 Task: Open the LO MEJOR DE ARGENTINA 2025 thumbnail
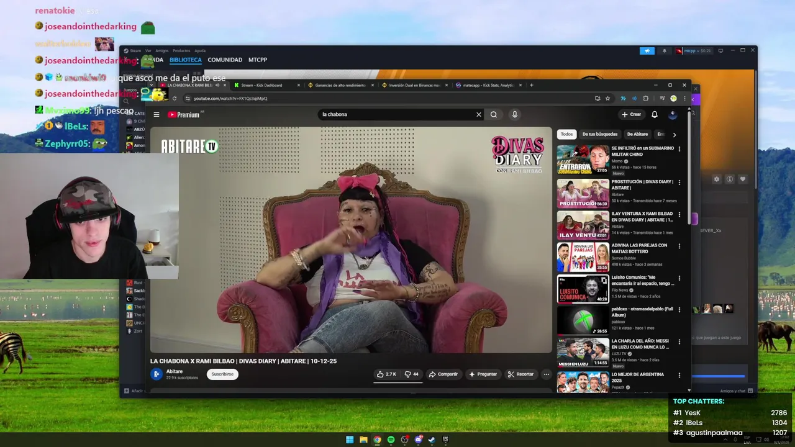(583, 381)
